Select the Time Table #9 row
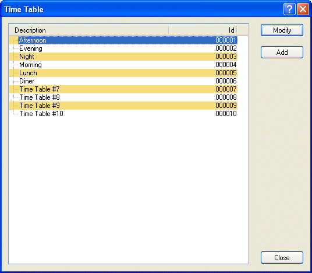 coord(123,106)
